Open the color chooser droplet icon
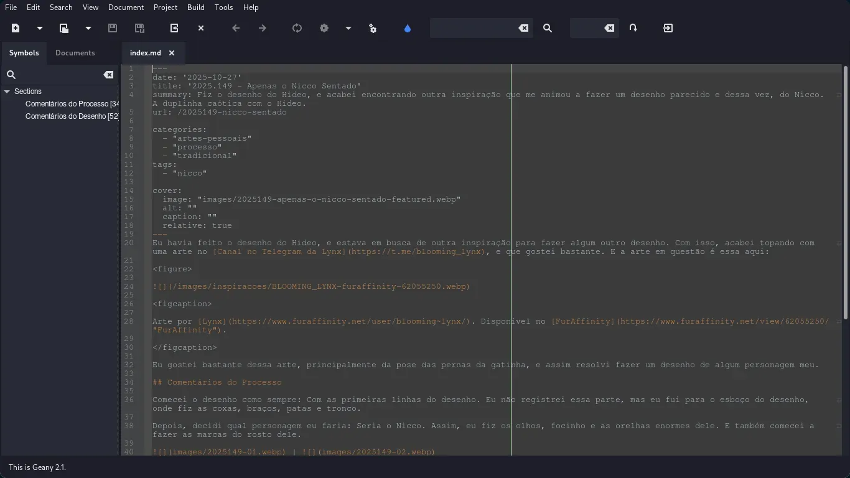Screen dimensions: 850x478 point(408,28)
